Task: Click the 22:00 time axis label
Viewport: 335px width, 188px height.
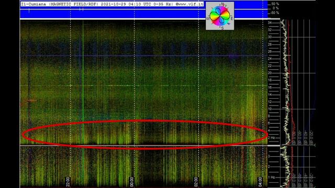Action: tap(68, 182)
